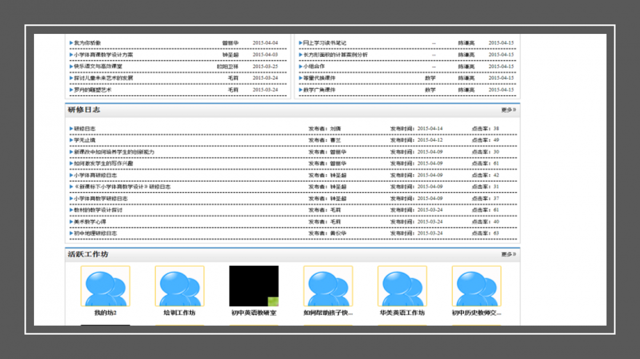Open the 华美英语工作坊 avatar icon
Image resolution: width=640 pixels, height=359 pixels.
(402, 286)
